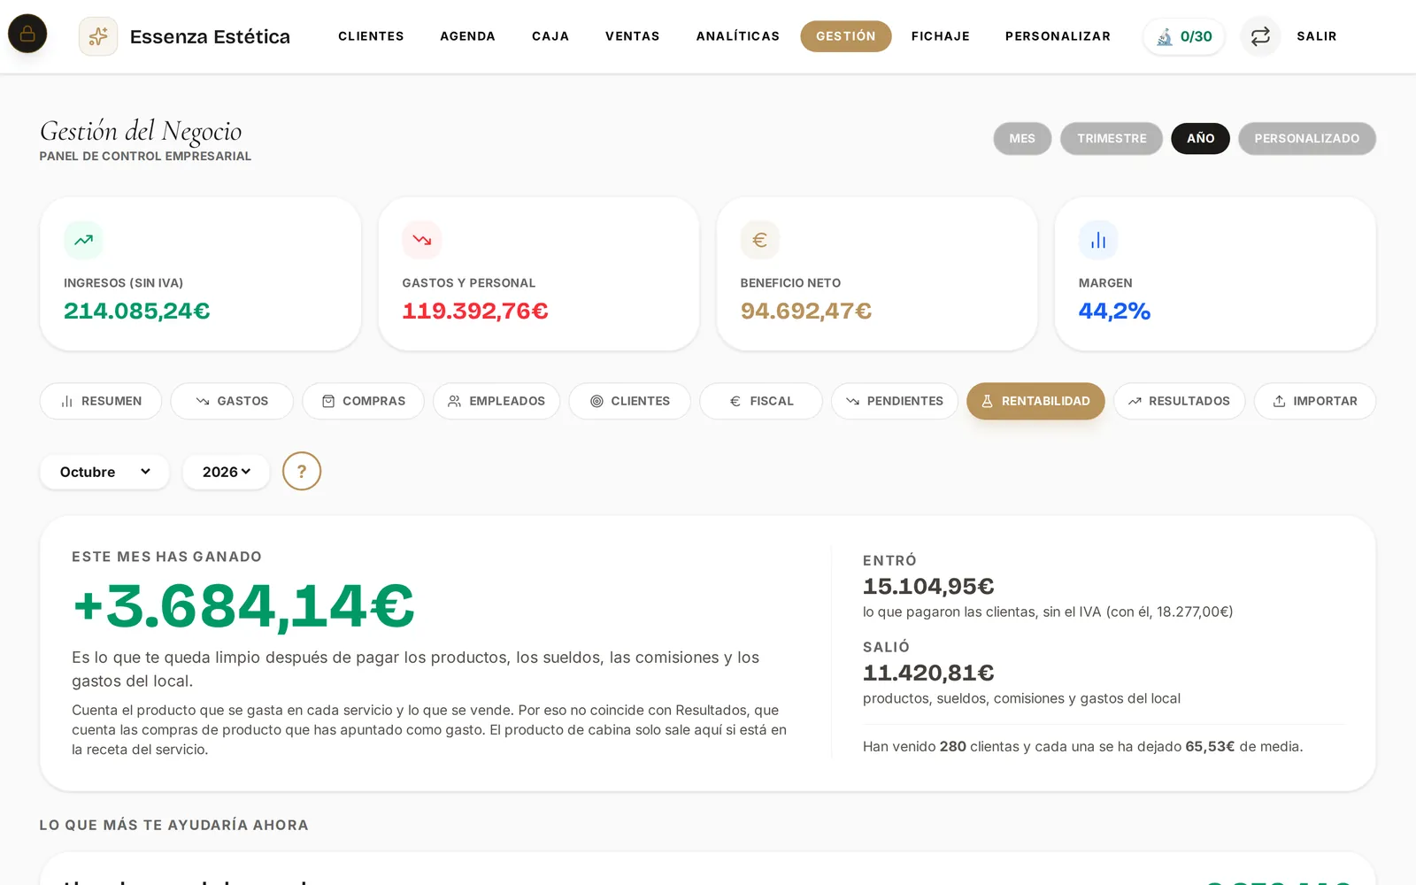Click the bar chart icon on Margen card
1416x885 pixels.
[x=1098, y=240]
